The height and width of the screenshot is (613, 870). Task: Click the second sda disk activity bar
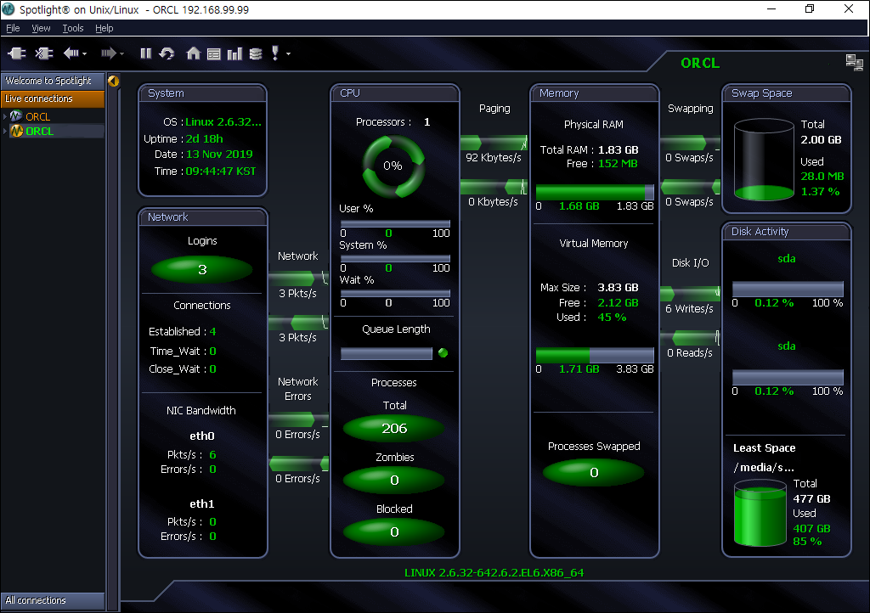click(788, 378)
